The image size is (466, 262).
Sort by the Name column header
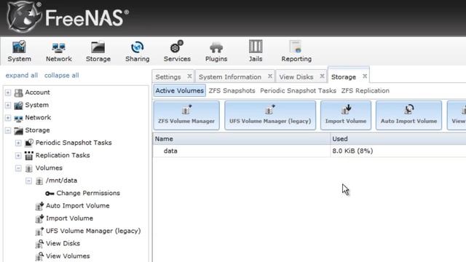pyautogui.click(x=242, y=139)
